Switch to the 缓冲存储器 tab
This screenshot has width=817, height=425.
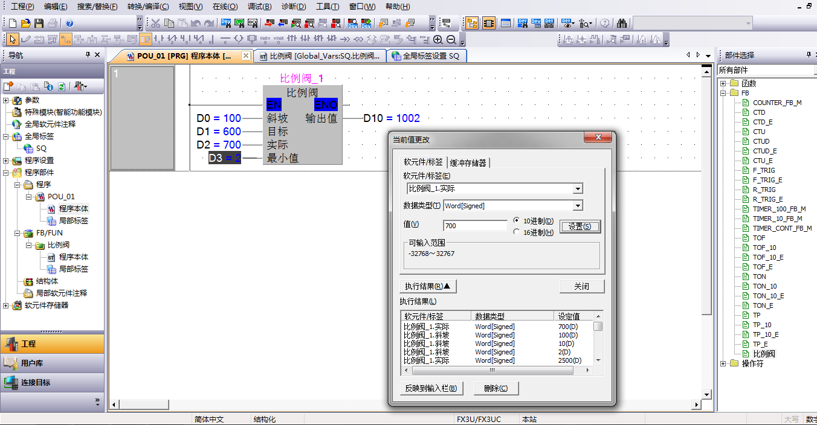468,163
